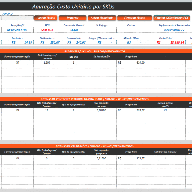Select the Calibrações mensais value 1
The height and width of the screenshot is (192, 192).
(166, 158)
